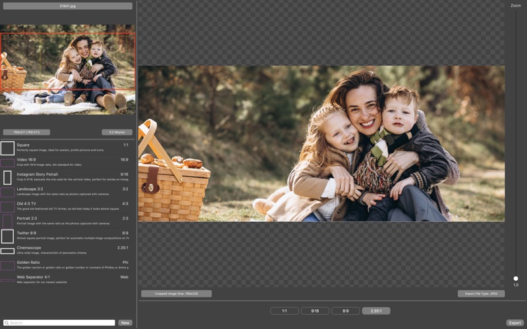Switch to the 8:9 crop tab
The width and height of the screenshot is (527, 329).
coord(345,311)
